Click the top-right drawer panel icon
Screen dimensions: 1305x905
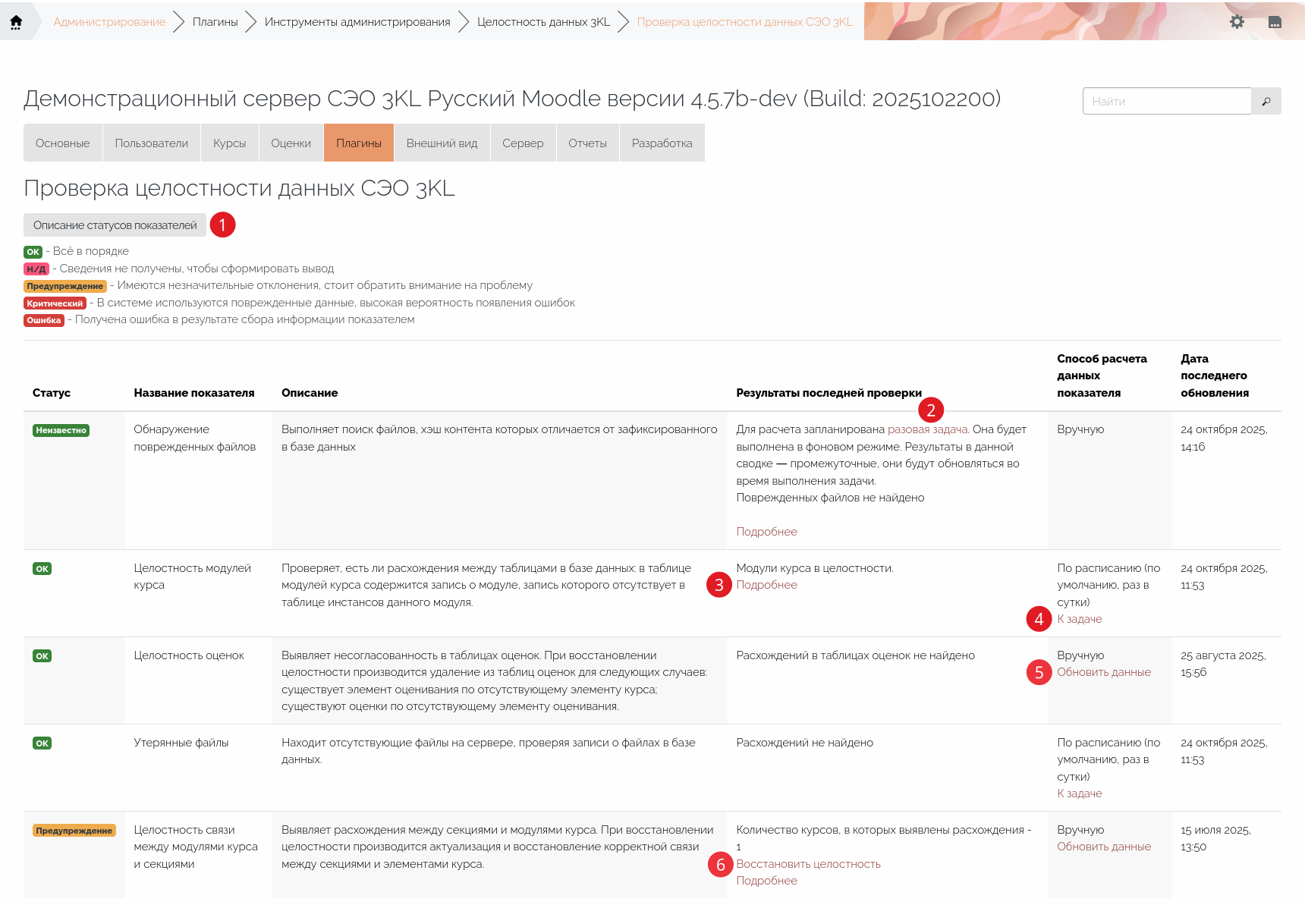coord(1275,22)
